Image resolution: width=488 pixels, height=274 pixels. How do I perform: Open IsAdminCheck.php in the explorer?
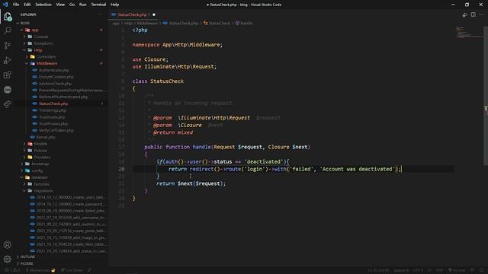pos(55,84)
